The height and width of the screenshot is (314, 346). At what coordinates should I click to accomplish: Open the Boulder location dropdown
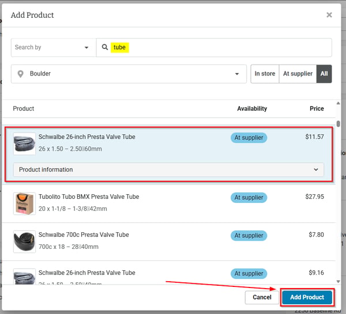click(129, 74)
